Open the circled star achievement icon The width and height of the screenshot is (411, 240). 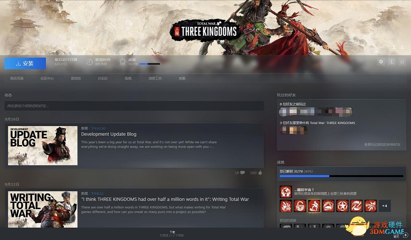(x=342, y=206)
